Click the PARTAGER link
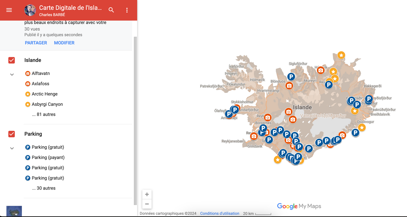This screenshot has width=407, height=217. [36, 43]
